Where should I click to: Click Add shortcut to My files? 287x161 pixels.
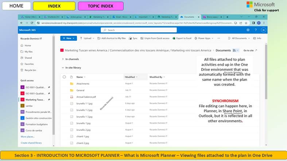[112, 38]
